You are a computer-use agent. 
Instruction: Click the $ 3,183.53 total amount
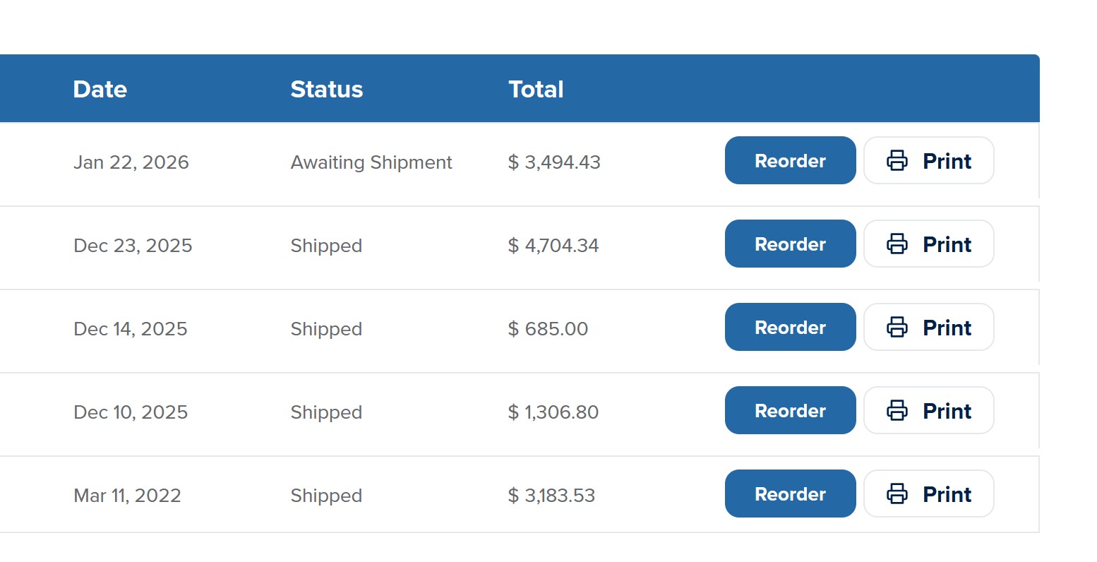[551, 496]
